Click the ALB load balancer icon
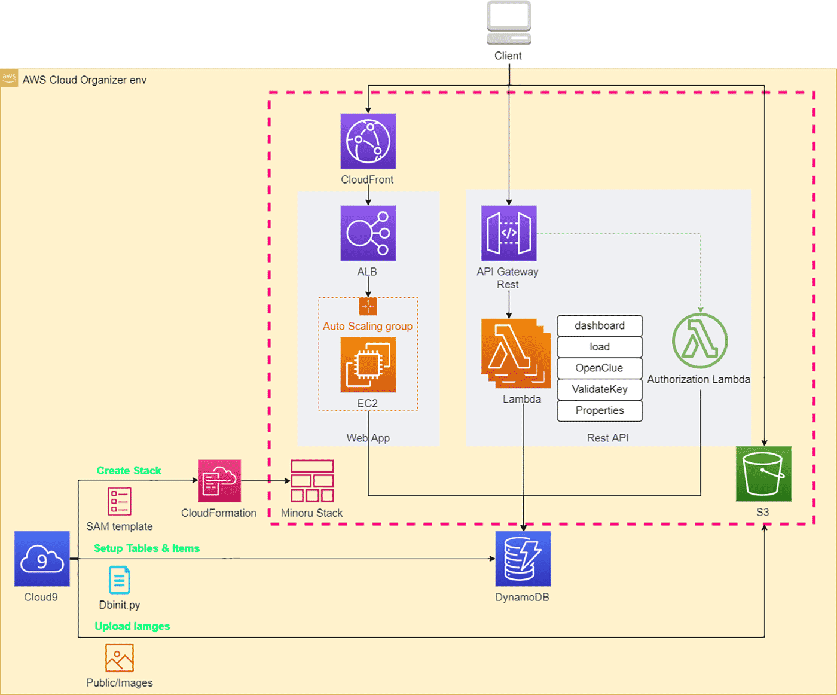 coord(368,233)
